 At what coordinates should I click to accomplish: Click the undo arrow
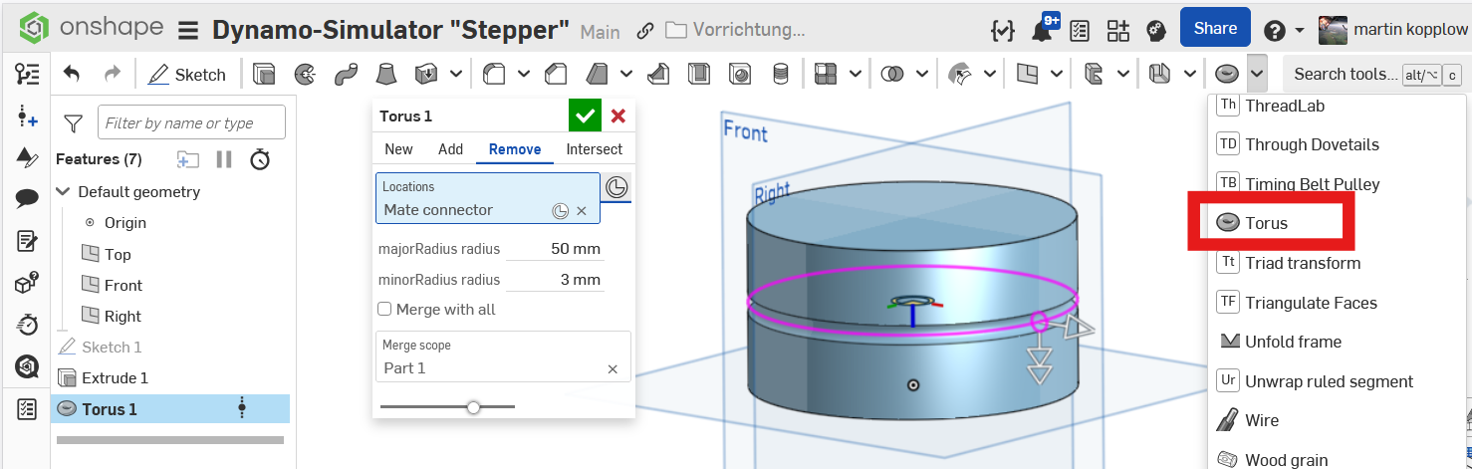72,74
